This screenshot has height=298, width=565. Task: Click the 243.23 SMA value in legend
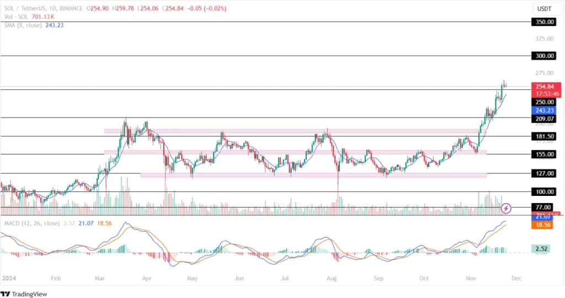pyautogui.click(x=55, y=25)
